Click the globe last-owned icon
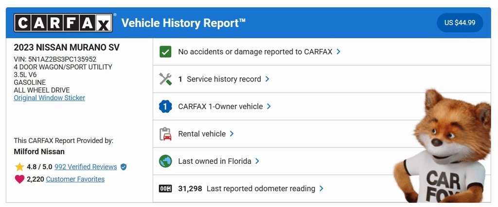 point(165,161)
